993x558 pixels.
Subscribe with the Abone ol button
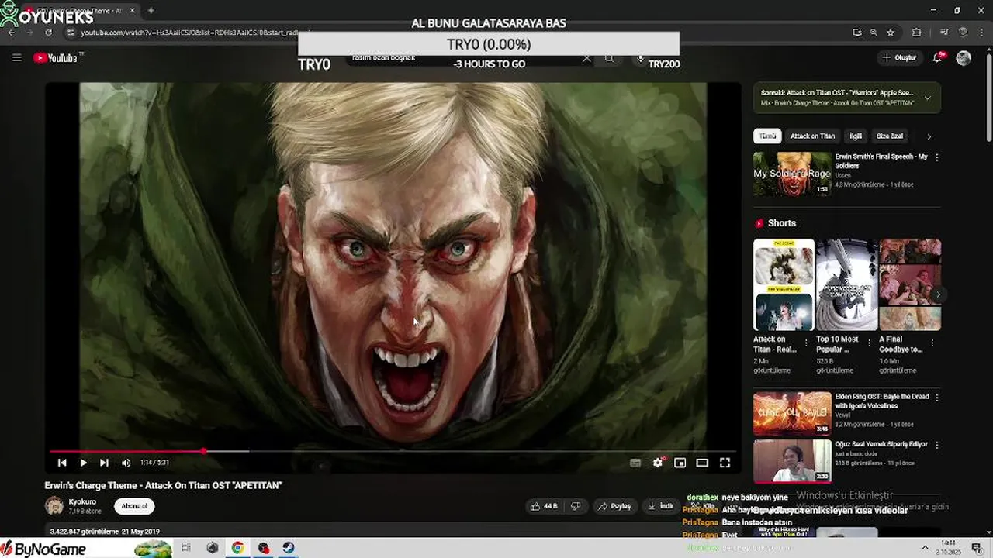134,506
